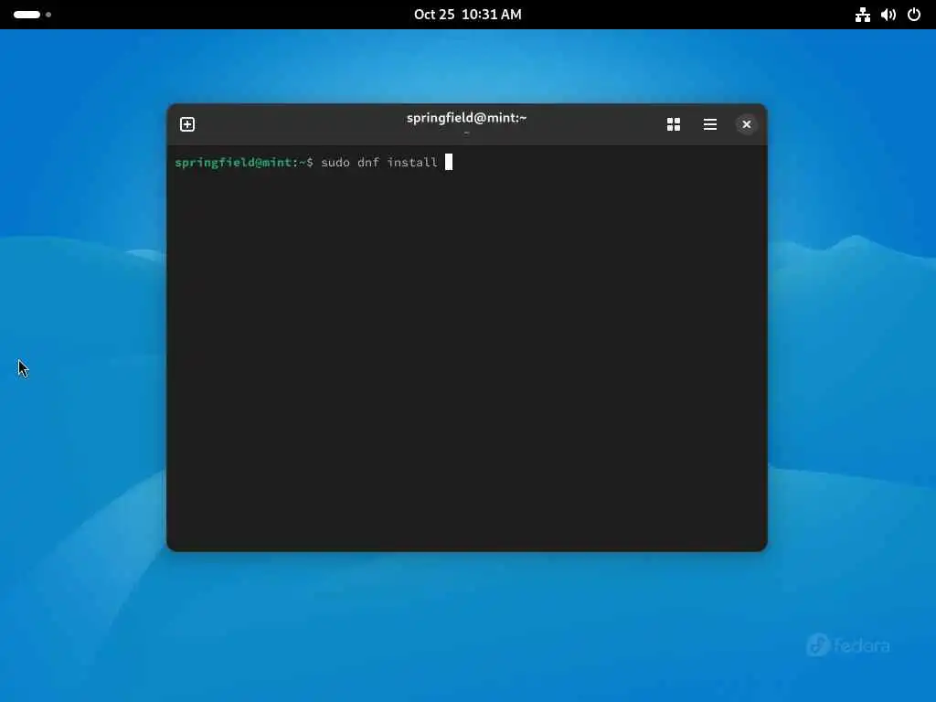The image size is (936, 702).
Task: Open a new terminal tab
Action: coord(187,124)
